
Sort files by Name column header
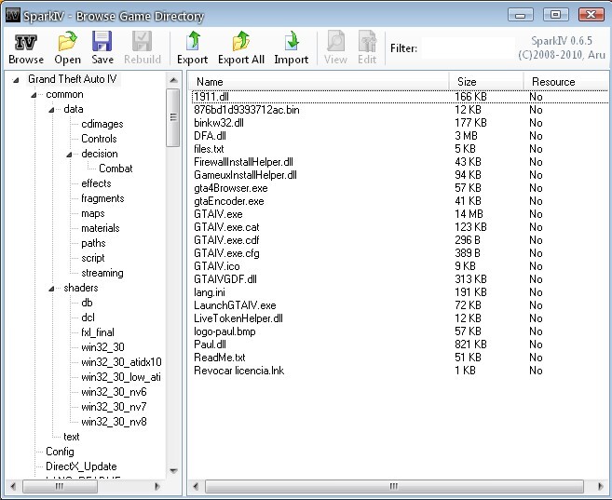tap(319, 82)
